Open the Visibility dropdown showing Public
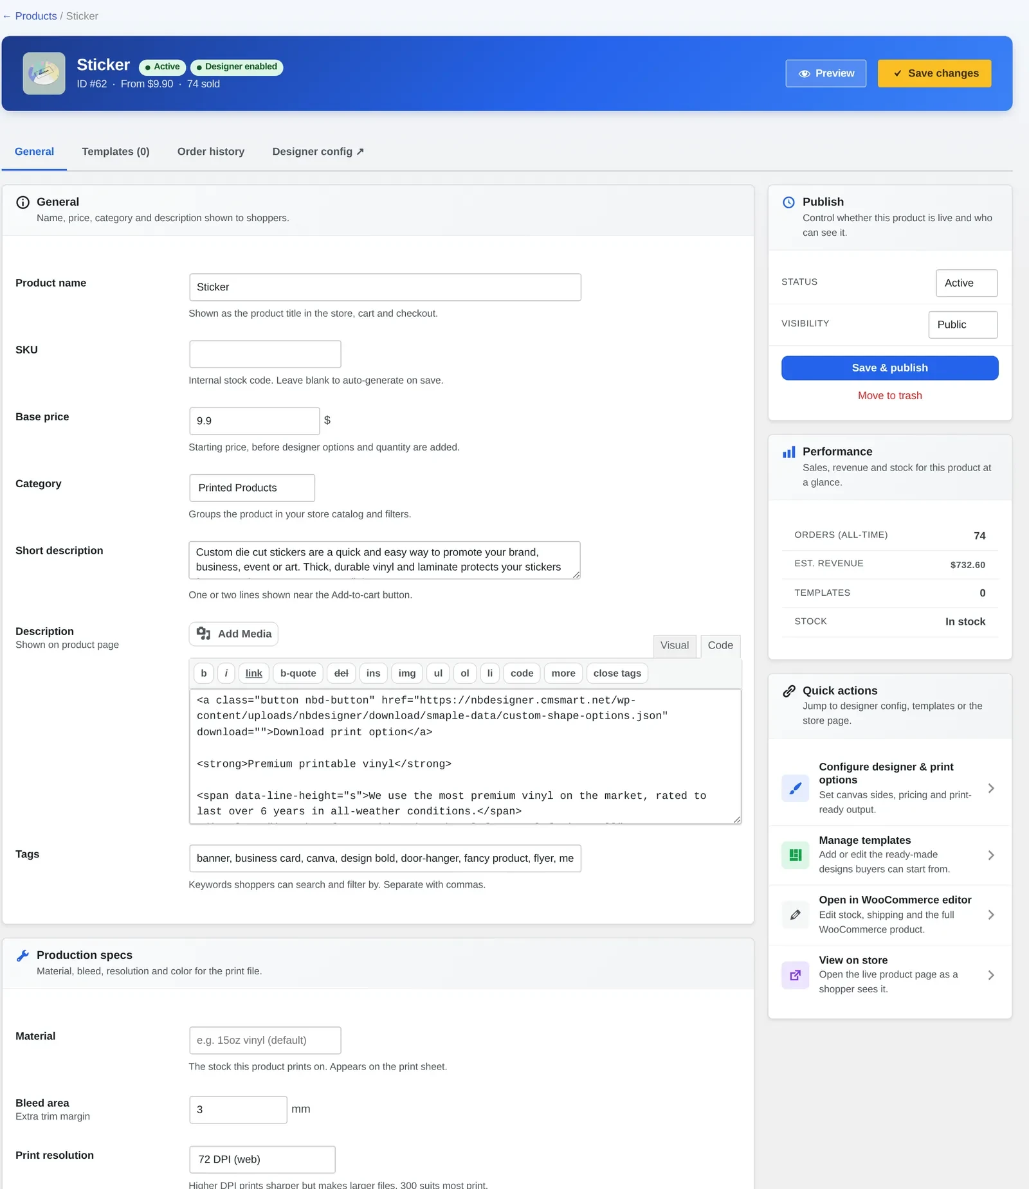The width and height of the screenshot is (1029, 1189). (963, 325)
